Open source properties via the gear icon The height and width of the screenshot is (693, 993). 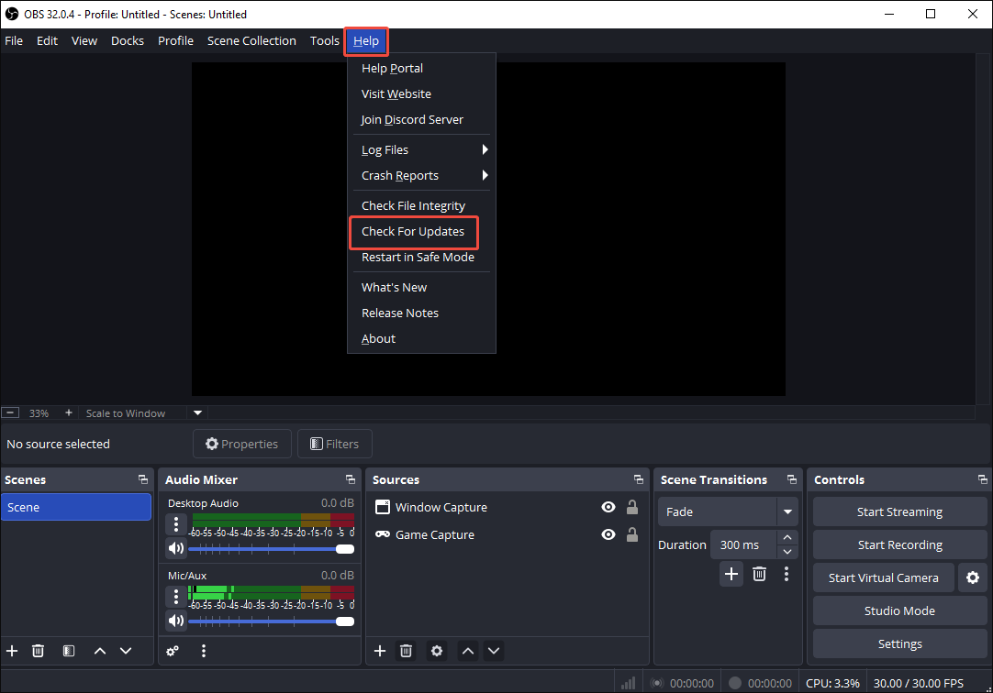[x=436, y=651]
